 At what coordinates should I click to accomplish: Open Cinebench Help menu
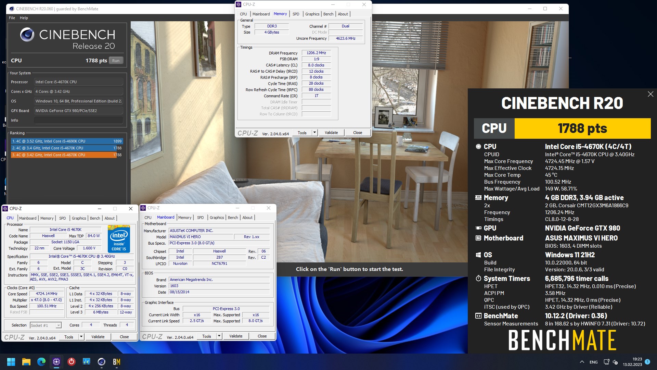point(24,18)
